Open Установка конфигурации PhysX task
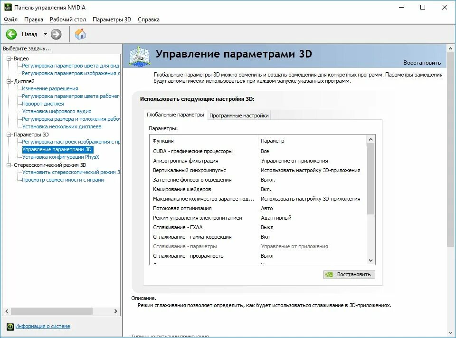Image resolution: width=456 pixels, height=338 pixels. click(x=61, y=157)
